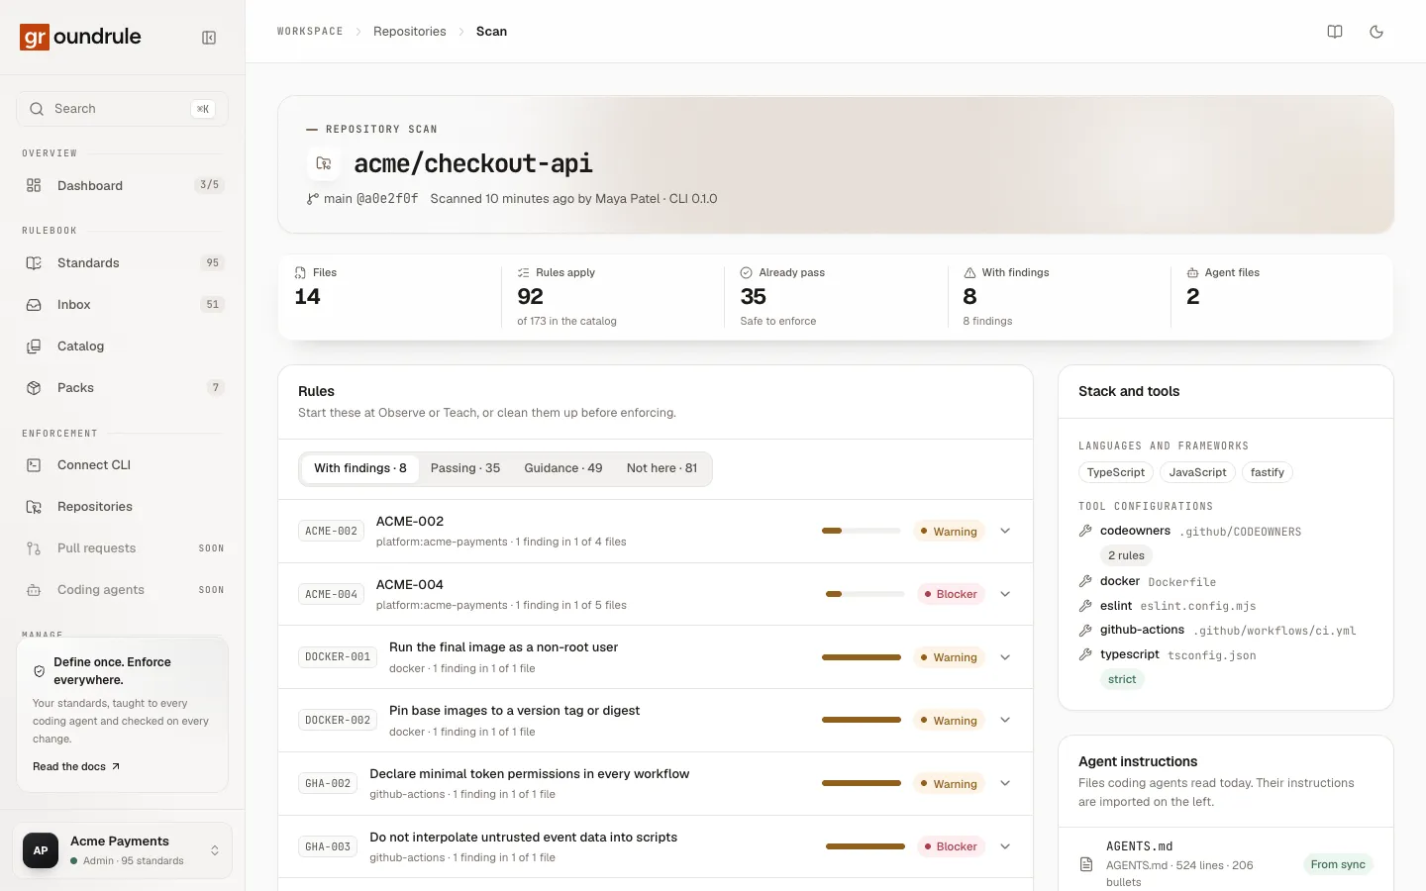Click the wrench icon next to github-actions
This screenshot has width=1426, height=891.
coord(1085,630)
